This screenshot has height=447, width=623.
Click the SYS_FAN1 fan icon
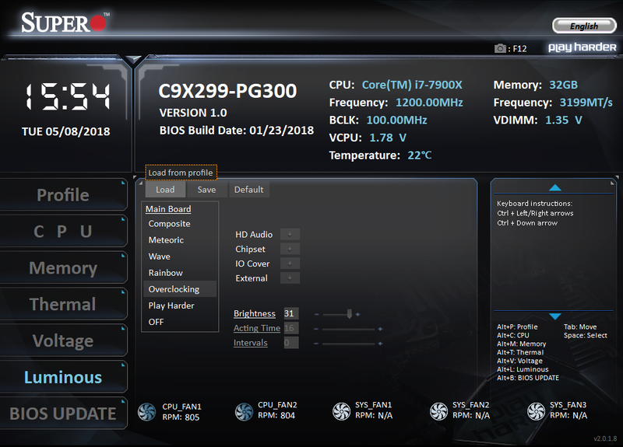tap(341, 411)
